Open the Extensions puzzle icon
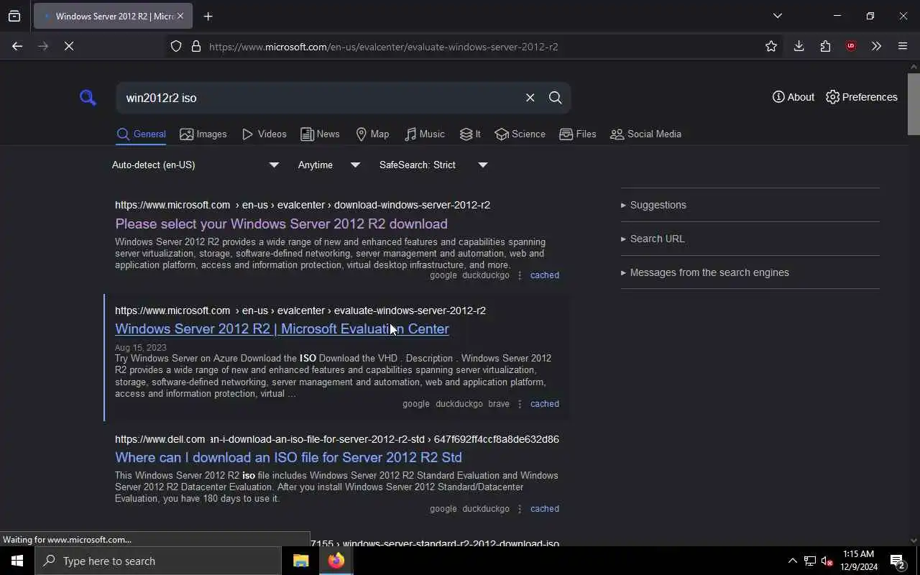Viewport: 920px width, 575px height. click(x=825, y=46)
